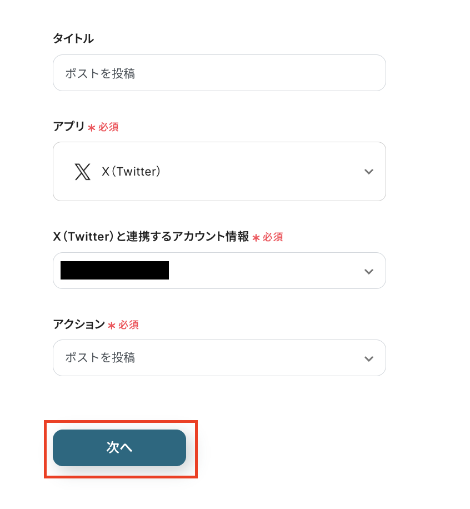Open the account selection dropdown arrow
The image size is (470, 509).
coord(368,271)
